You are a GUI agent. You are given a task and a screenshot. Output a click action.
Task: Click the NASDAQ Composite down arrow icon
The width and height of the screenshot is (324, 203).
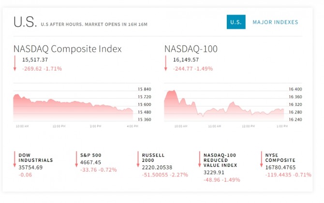(15, 64)
